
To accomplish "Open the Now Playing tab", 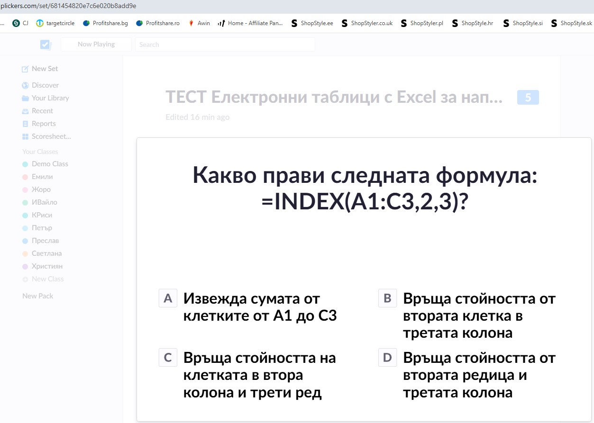I will point(96,45).
